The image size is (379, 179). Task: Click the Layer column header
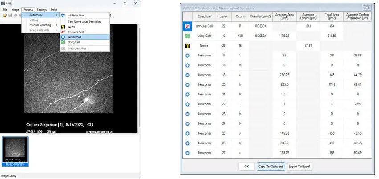pos(224,16)
